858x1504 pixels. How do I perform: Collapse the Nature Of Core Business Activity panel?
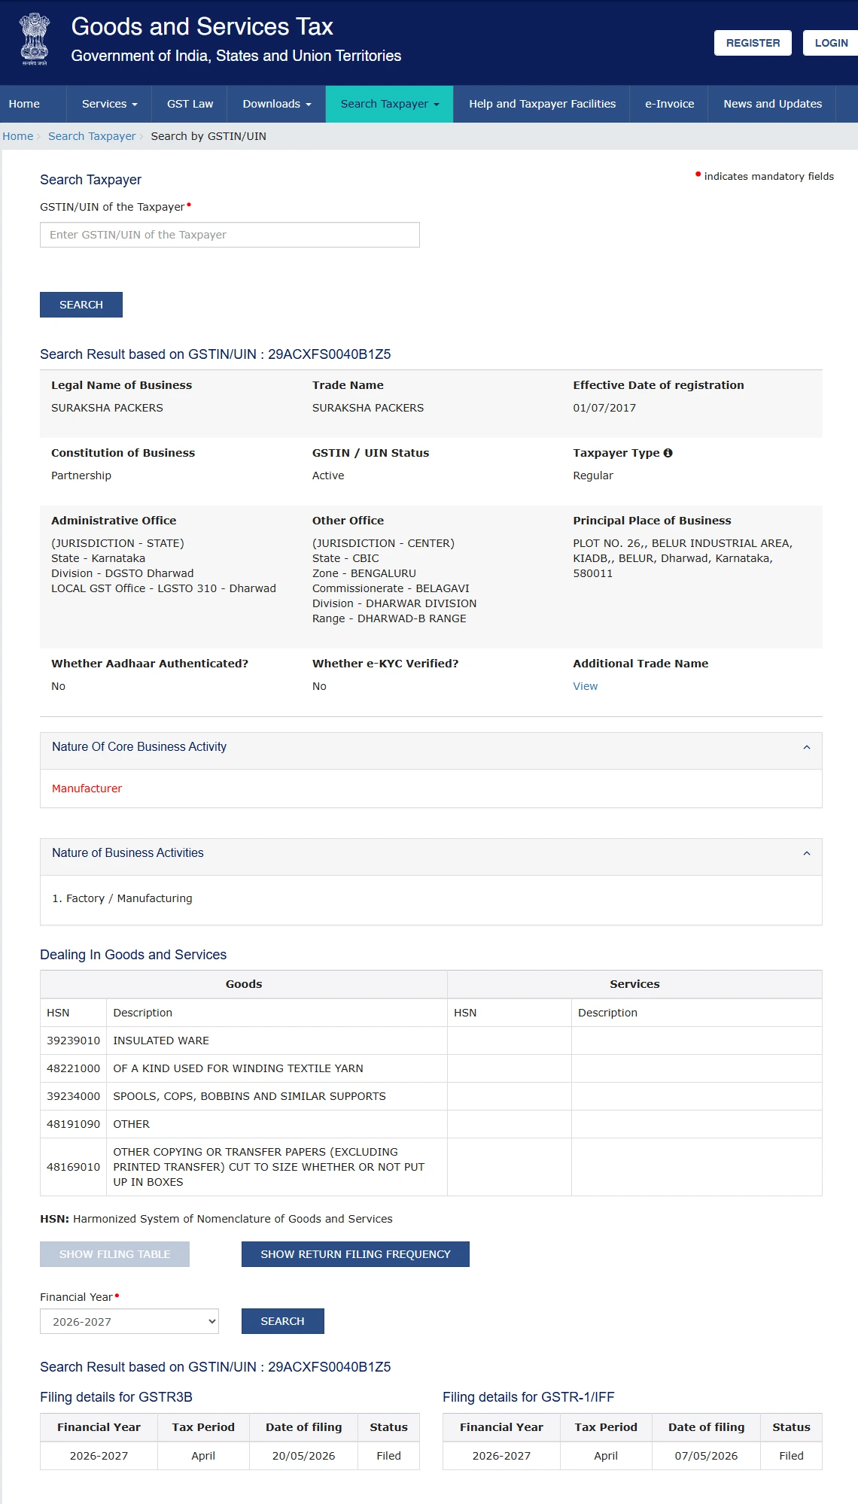(807, 747)
